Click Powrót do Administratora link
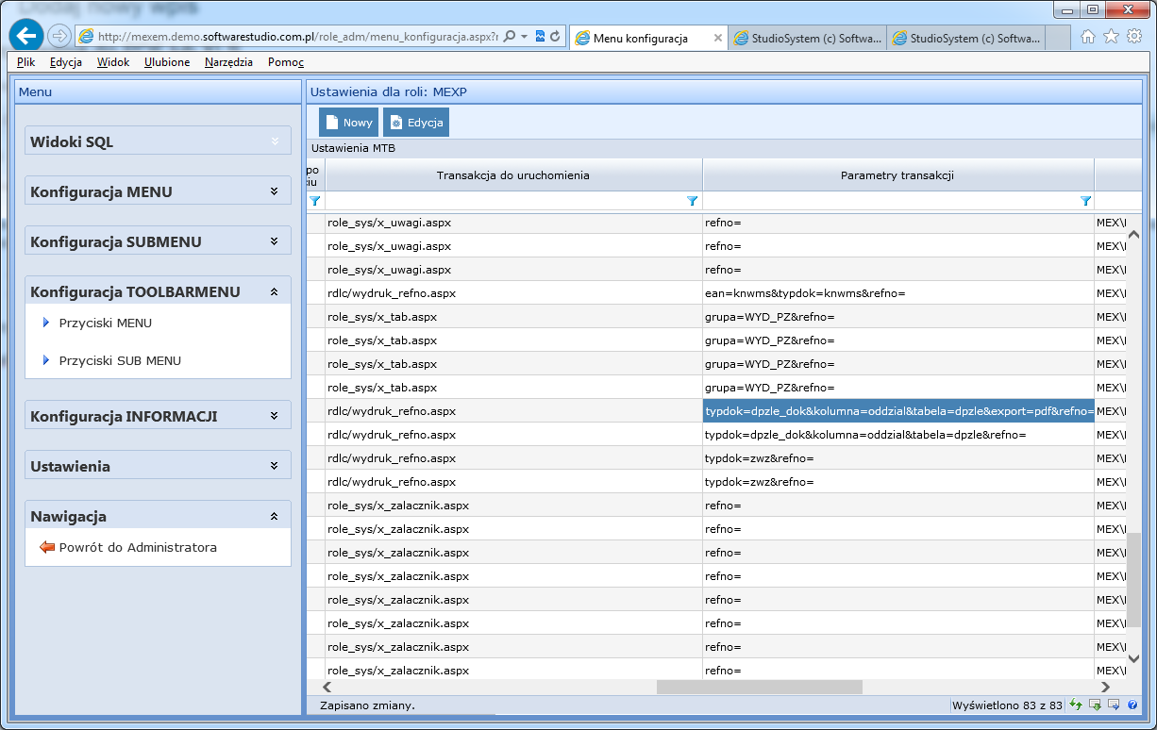Screen dimensions: 1157x730 pos(138,547)
